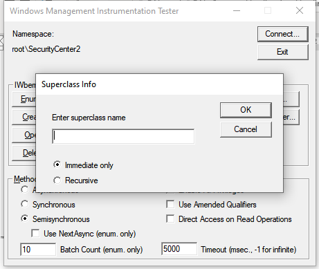Click OK in Superclass Info dialog
Viewport: 319px width, 269px height.
click(x=246, y=110)
